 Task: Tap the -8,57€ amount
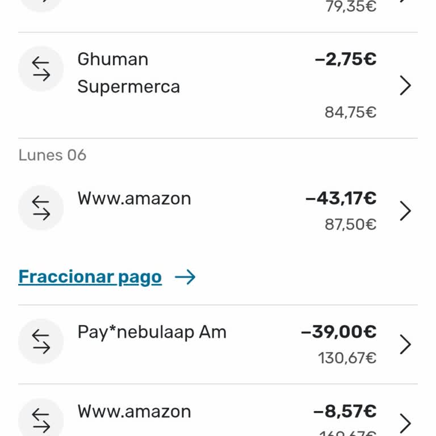tap(345, 411)
